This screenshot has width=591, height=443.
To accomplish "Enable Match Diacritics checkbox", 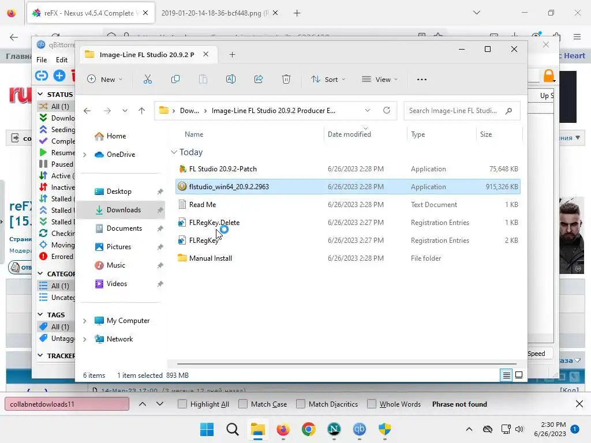I will pos(301,404).
